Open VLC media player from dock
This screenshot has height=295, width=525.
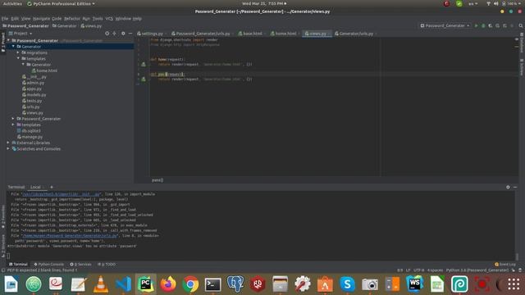click(x=100, y=284)
